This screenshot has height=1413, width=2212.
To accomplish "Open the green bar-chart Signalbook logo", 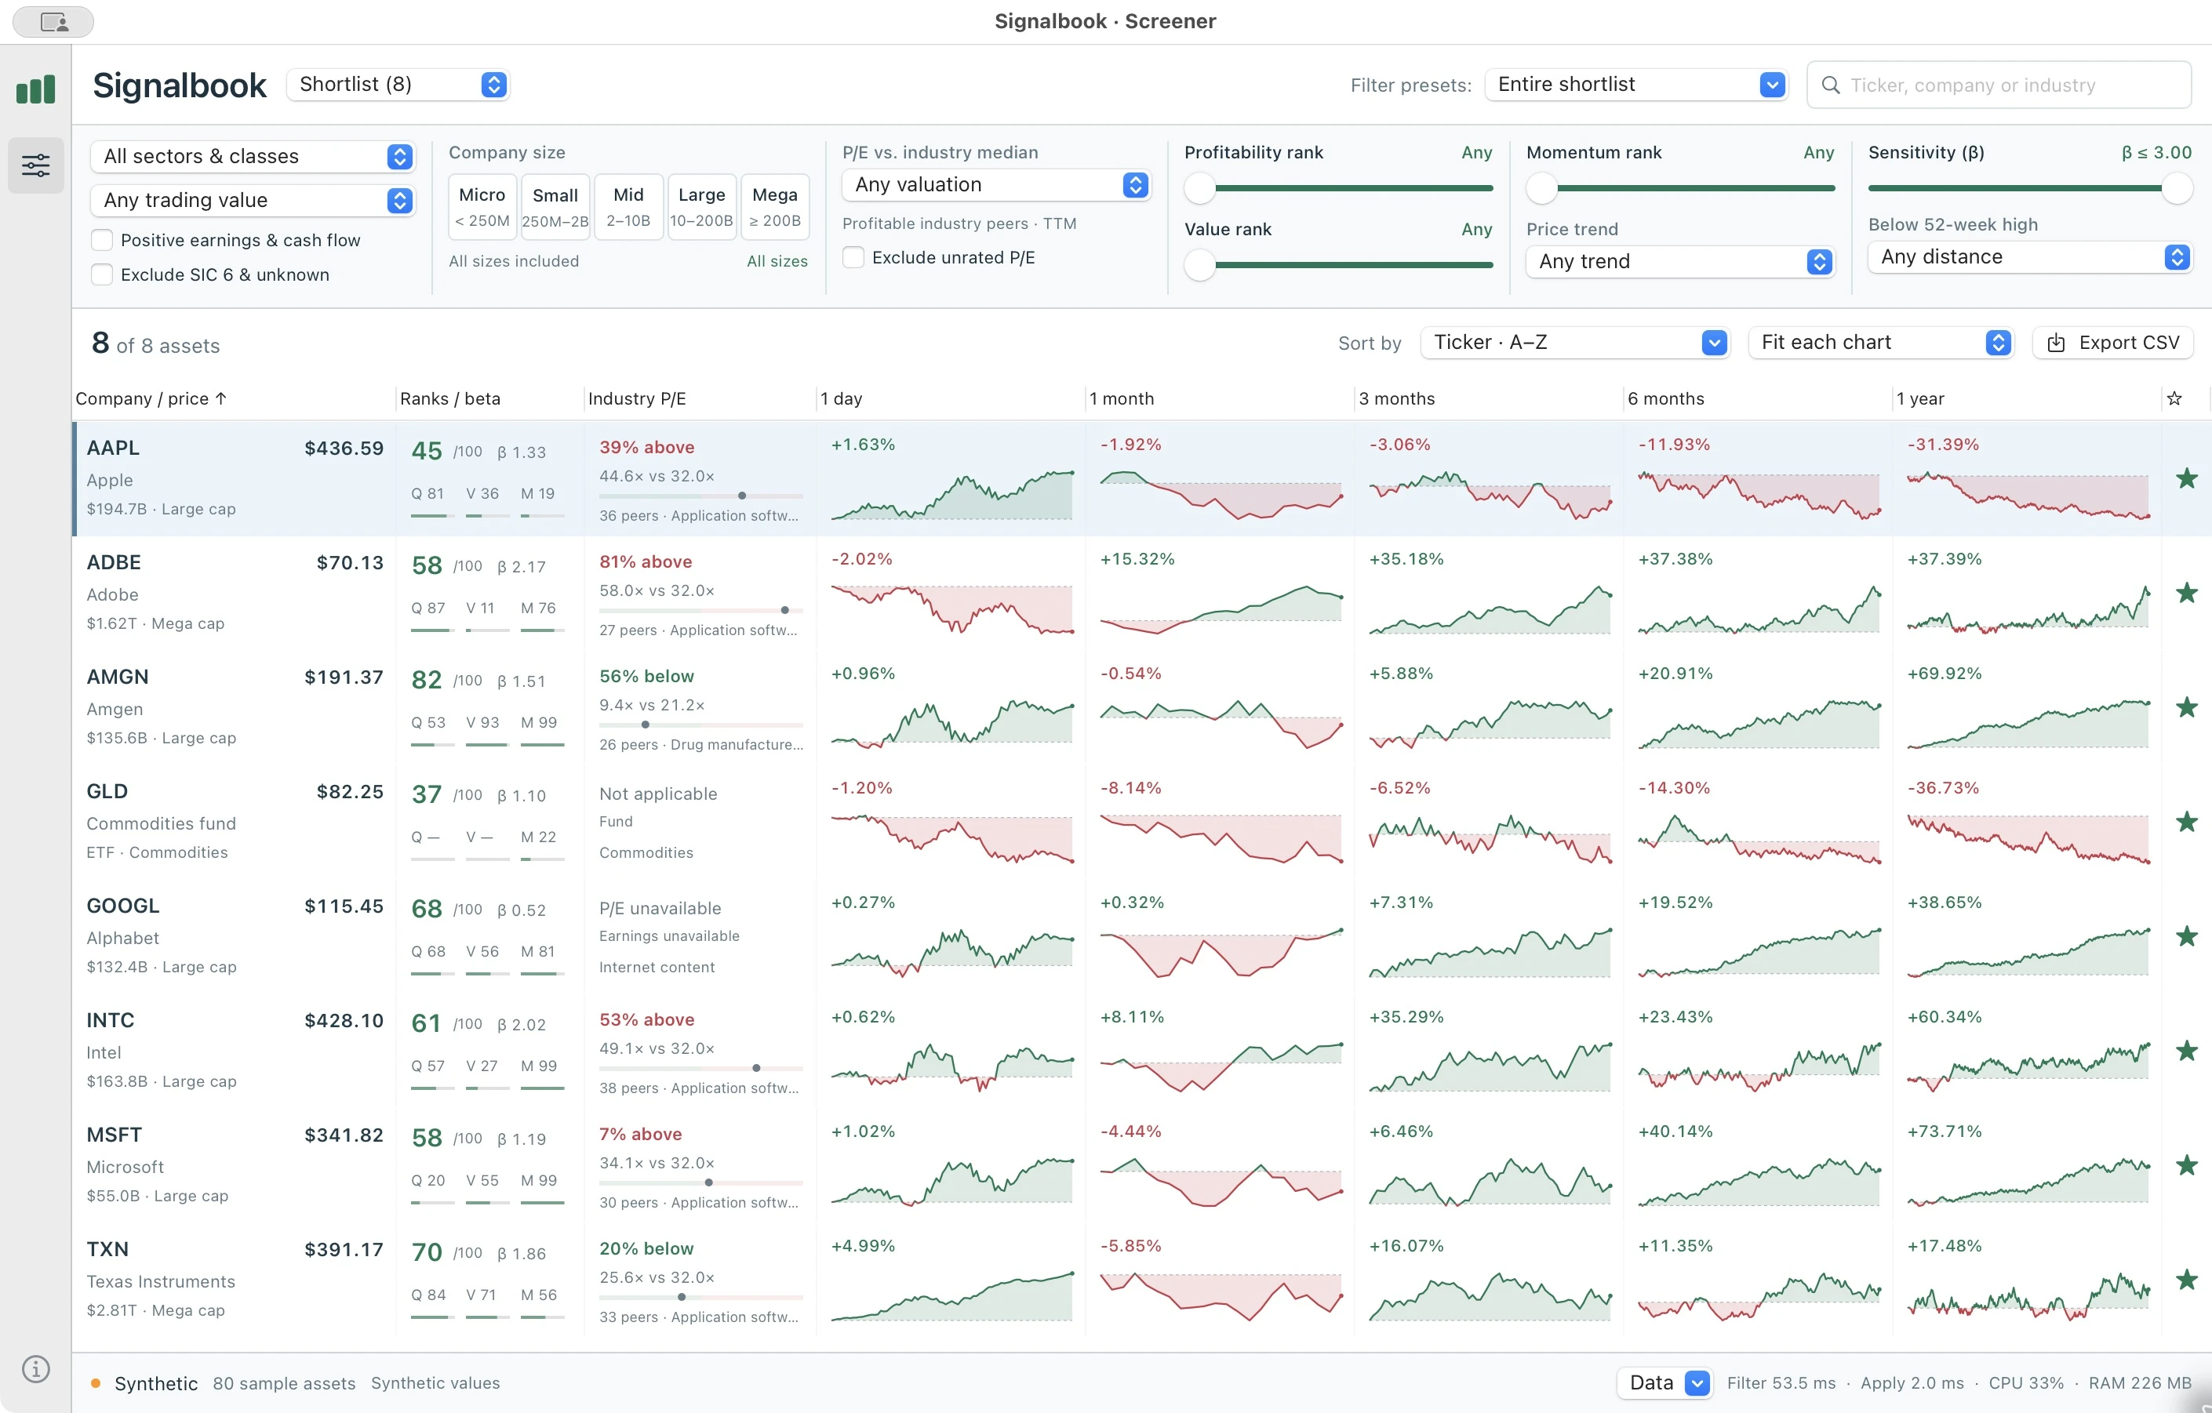I will click(x=36, y=89).
